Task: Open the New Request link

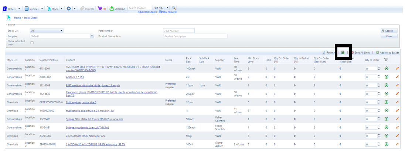Action: point(168,12)
